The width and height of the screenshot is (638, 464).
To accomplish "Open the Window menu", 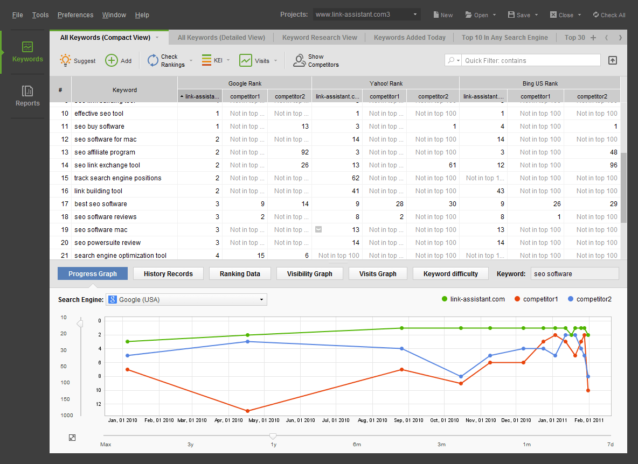I will (114, 15).
